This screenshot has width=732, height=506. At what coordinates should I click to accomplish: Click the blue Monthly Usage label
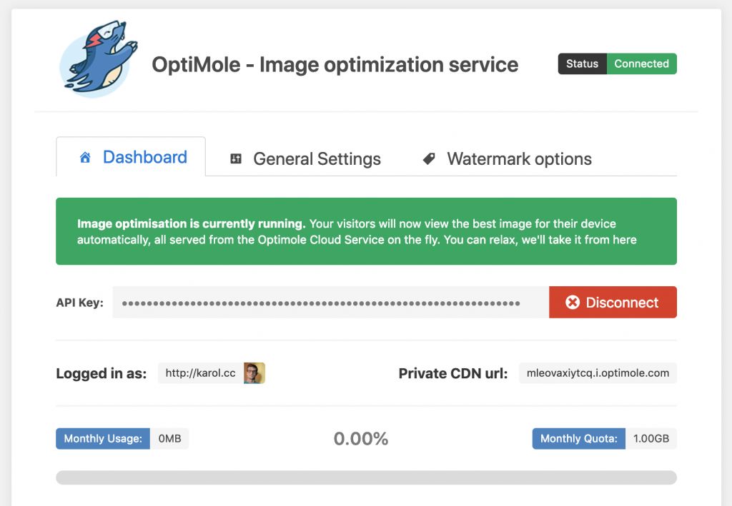pos(103,439)
